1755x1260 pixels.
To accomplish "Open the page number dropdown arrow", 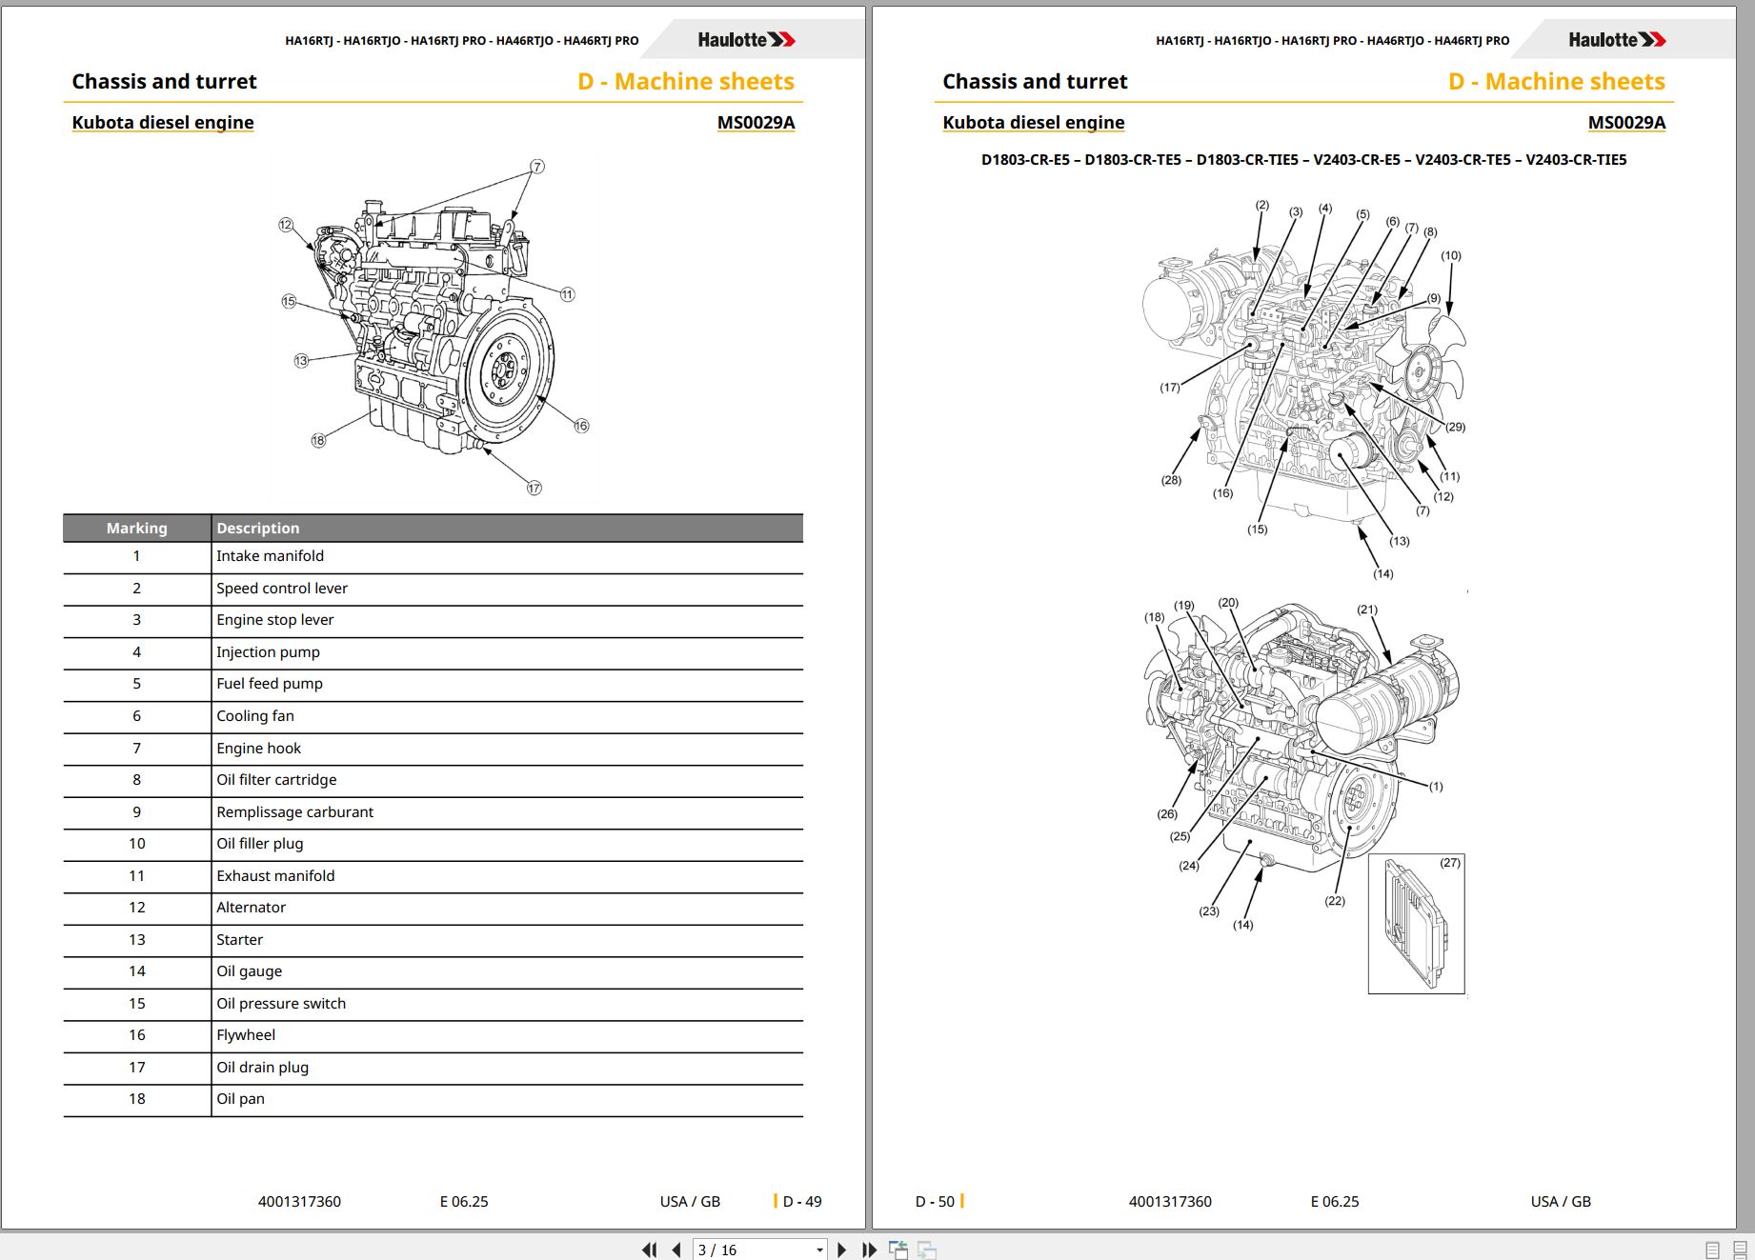I will tap(819, 1250).
